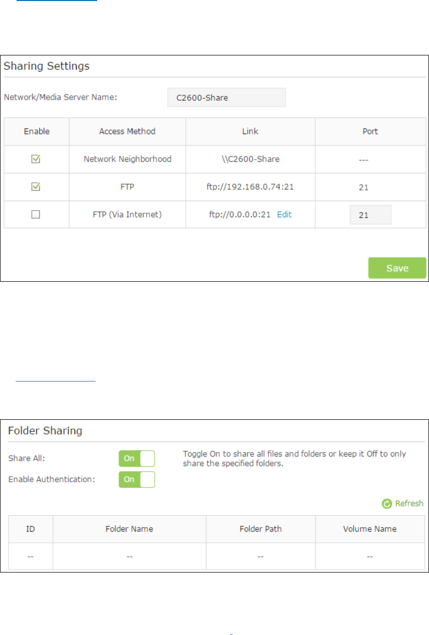This screenshot has height=635, width=429.
Task: Click the Folder Sharing section heading
Action: (43, 431)
